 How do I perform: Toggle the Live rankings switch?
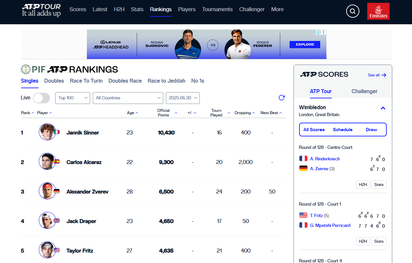pyautogui.click(x=41, y=98)
